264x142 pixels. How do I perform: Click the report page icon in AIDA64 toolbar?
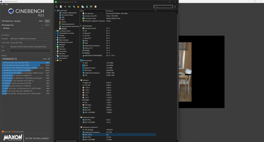(x=61, y=6)
